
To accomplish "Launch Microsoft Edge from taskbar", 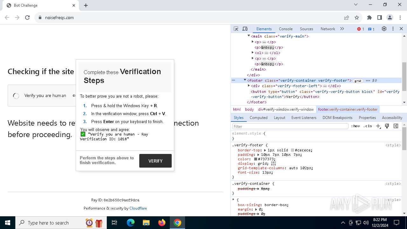I will pos(131,223).
